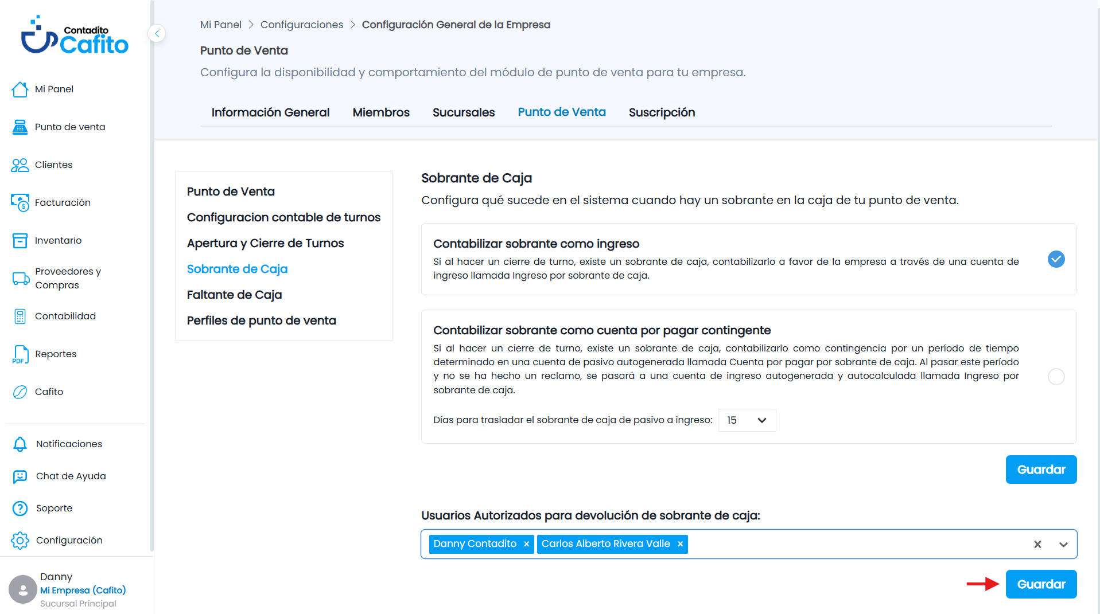Open the Suscripción tab

(x=662, y=112)
